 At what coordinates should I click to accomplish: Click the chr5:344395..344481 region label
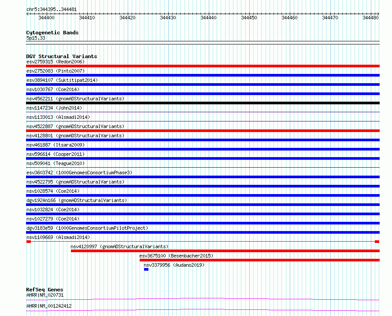pos(52,10)
